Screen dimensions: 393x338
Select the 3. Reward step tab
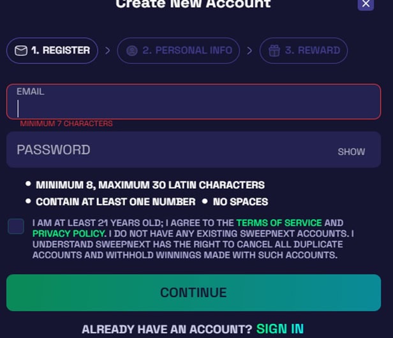304,50
